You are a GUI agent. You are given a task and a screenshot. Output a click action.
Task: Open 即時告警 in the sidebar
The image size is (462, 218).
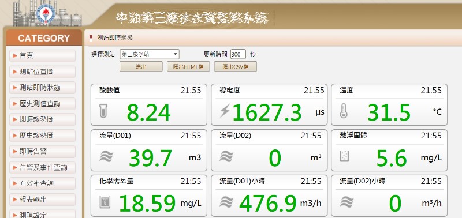coord(42,152)
